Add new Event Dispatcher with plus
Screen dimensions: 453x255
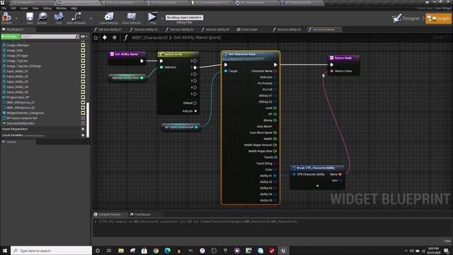83,129
